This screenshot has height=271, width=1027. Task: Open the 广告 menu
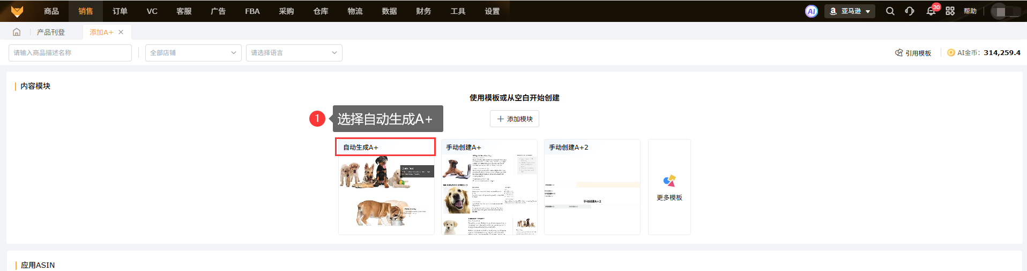click(218, 11)
